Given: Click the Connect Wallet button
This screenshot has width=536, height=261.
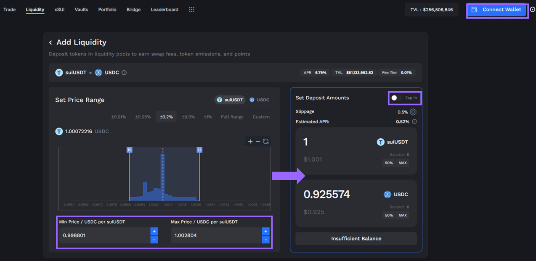Looking at the screenshot, I should click(497, 10).
